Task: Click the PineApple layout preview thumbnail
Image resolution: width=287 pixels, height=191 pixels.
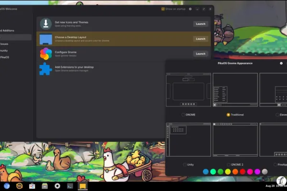Action: tap(273, 139)
